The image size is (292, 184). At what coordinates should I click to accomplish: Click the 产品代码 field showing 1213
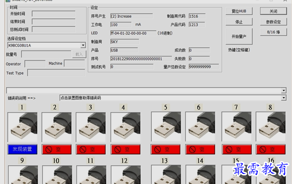197,25
